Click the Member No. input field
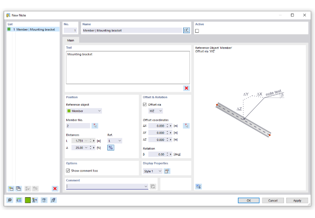Viewport: 315px width, 218px height. 78,126
